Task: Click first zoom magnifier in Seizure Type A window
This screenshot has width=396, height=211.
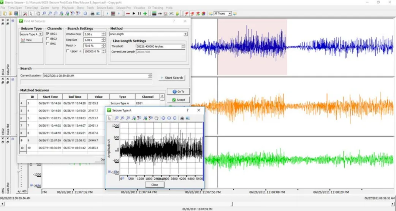Action: click(117, 118)
